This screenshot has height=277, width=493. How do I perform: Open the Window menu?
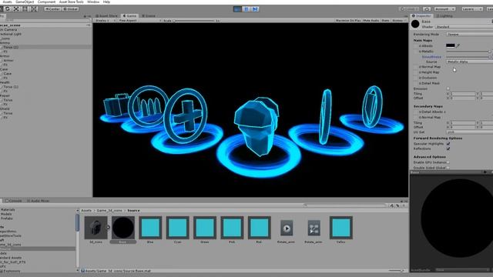93,2
